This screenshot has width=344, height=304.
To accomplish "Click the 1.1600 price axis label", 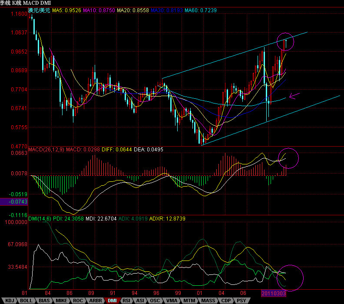I will (19, 14).
